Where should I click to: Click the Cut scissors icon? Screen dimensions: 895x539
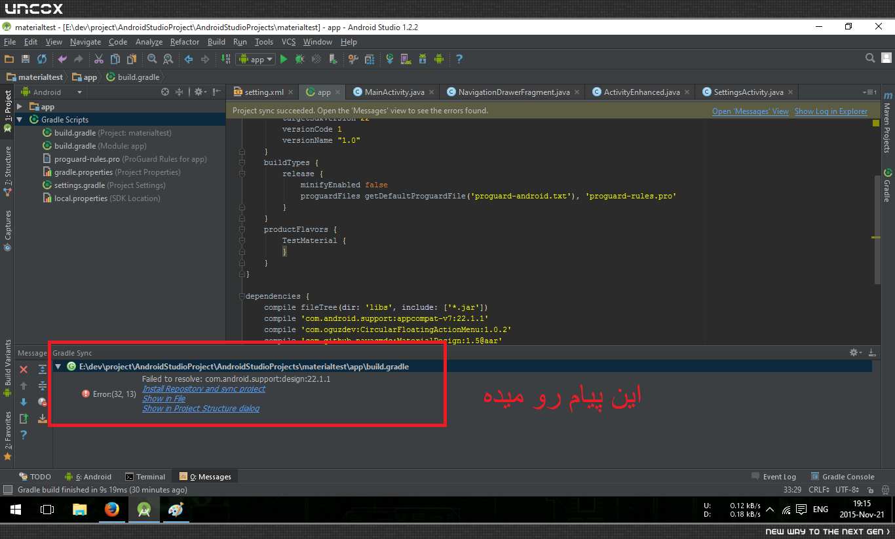[x=99, y=59]
